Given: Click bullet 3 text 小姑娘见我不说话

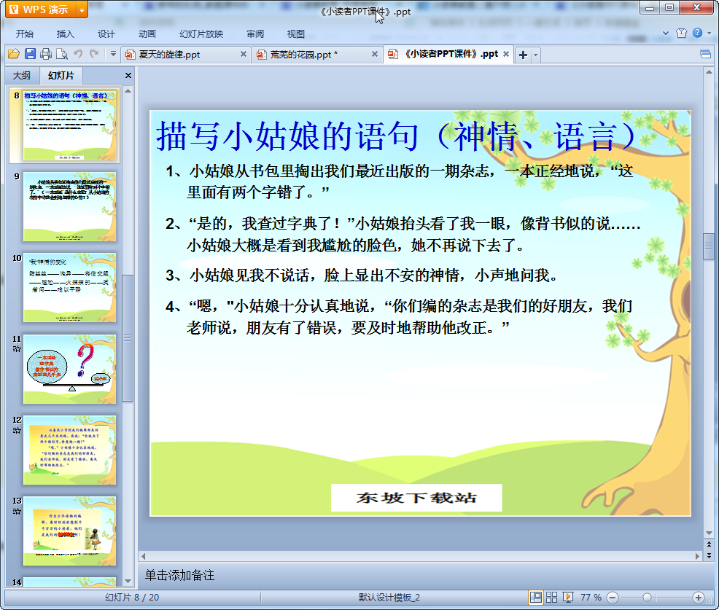Looking at the screenshot, I should point(362,275).
